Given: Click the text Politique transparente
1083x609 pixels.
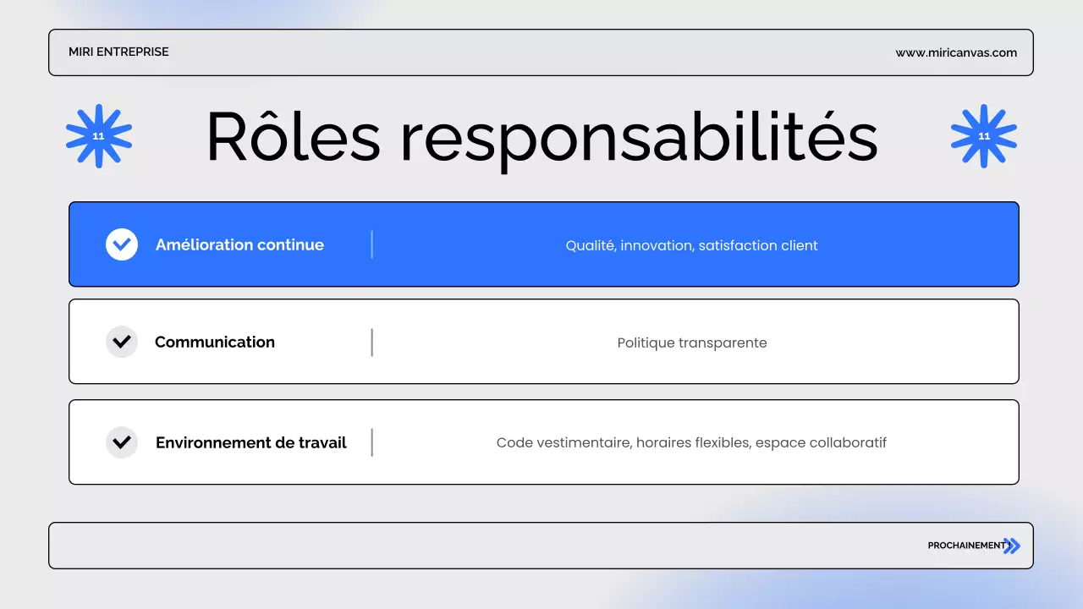Looking at the screenshot, I should pos(692,343).
